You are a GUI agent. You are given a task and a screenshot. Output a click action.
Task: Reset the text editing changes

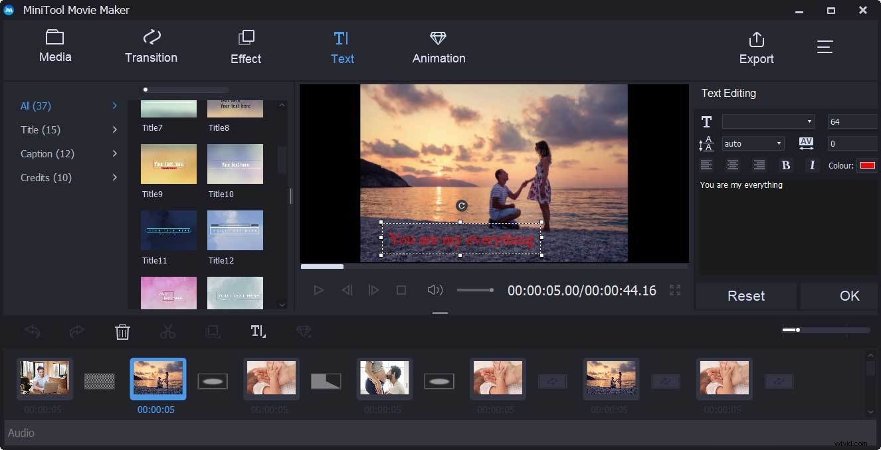[745, 295]
